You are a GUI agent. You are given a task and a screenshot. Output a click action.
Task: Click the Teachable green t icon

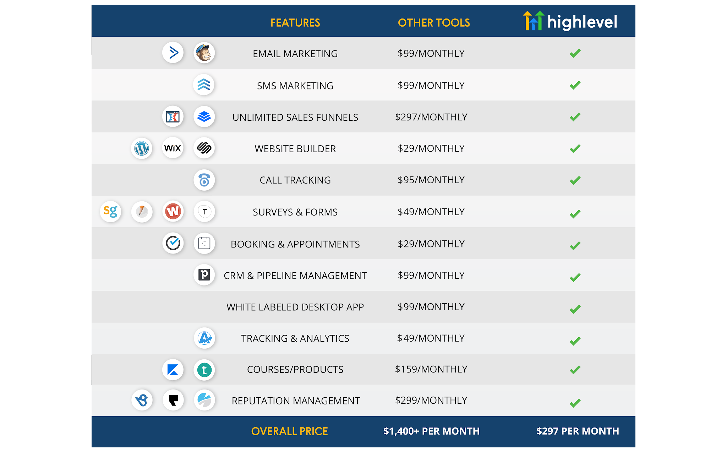pyautogui.click(x=204, y=370)
